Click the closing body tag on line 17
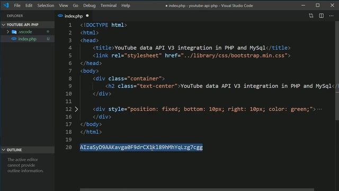The height and width of the screenshot is (191, 339). (x=91, y=124)
